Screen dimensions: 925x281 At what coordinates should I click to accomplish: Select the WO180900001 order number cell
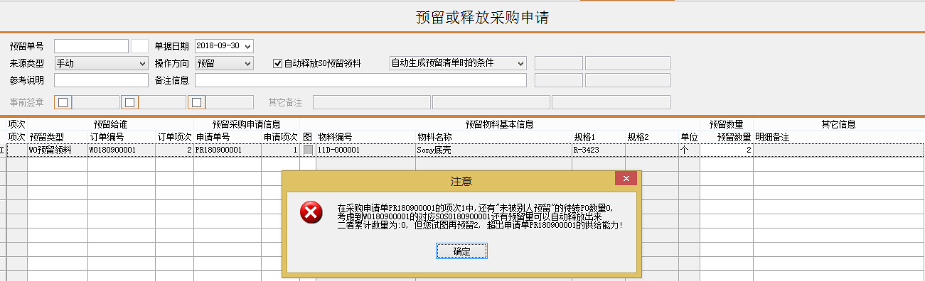coord(122,150)
